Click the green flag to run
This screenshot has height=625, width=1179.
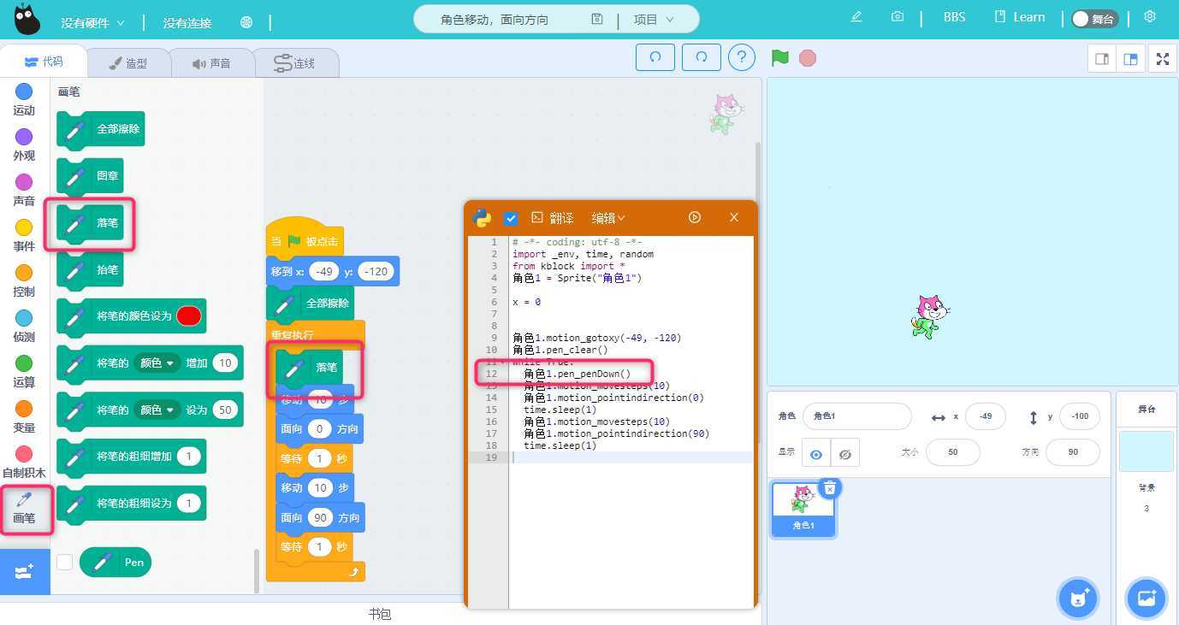779,57
